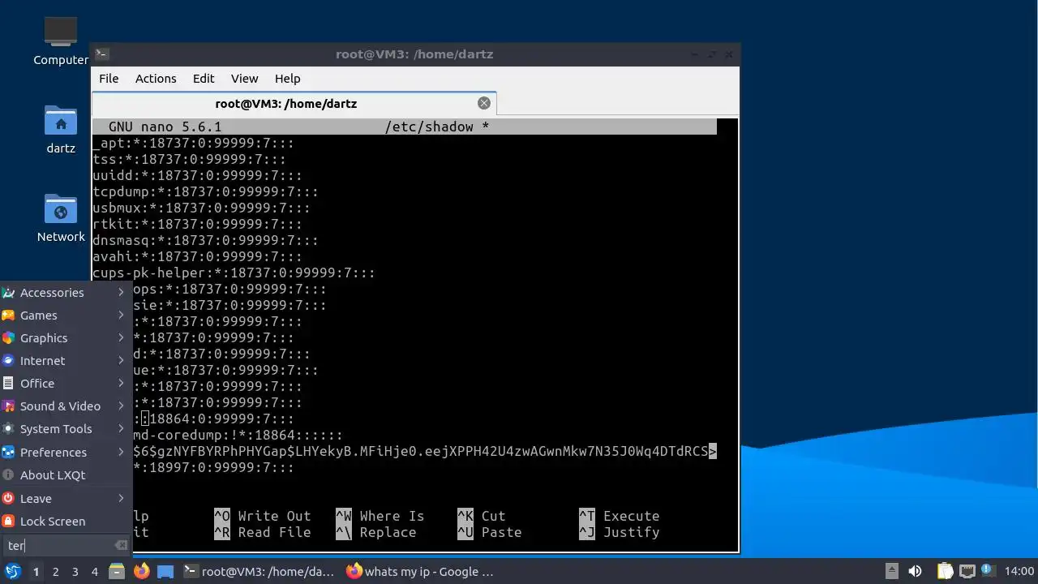Click the Accessories category icon
The image size is (1038, 584).
(x=8, y=293)
